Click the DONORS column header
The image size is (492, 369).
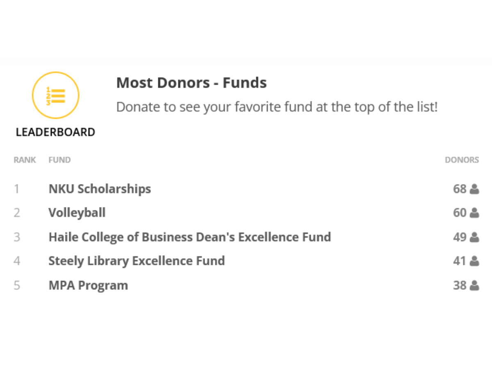coord(462,160)
